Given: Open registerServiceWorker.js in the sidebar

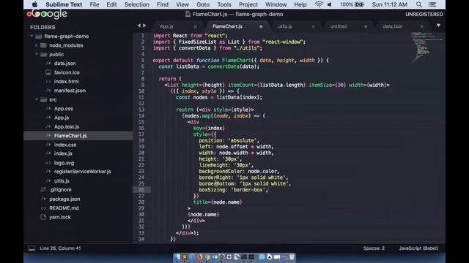Looking at the screenshot, I should pos(82,172).
